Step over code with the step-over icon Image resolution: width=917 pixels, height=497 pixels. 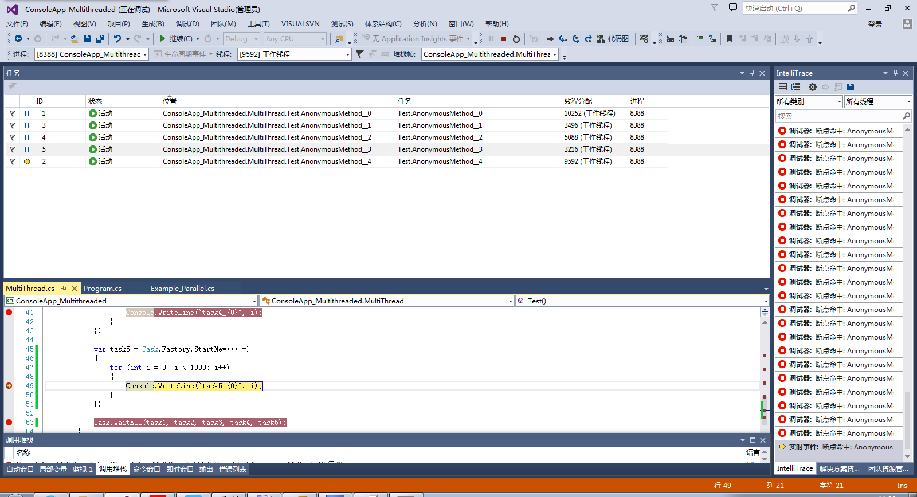coord(576,39)
